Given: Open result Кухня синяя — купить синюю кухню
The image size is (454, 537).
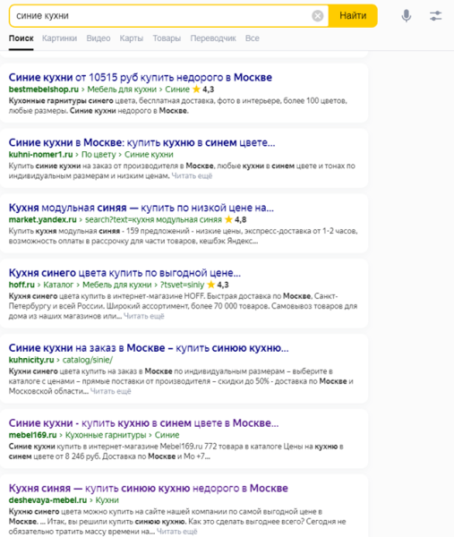Looking at the screenshot, I should [x=149, y=489].
